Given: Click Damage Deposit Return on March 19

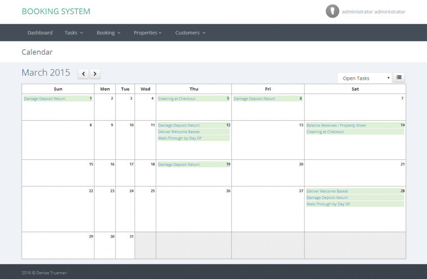Looking at the screenshot, I should 178,164.
